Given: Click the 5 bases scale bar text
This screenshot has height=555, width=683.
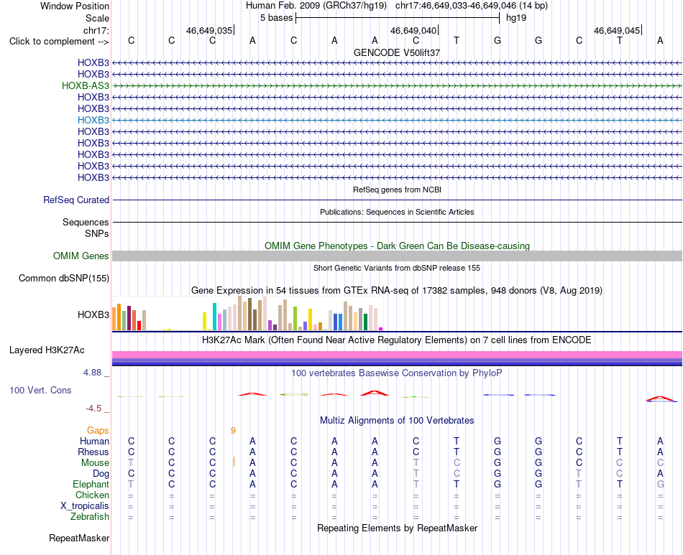Looking at the screenshot, I should [x=277, y=18].
